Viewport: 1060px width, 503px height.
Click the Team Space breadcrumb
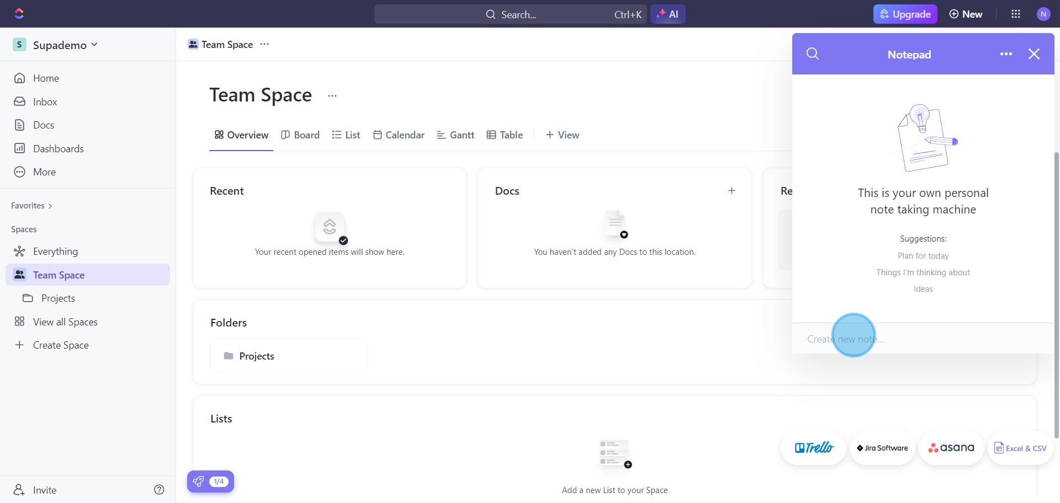coord(221,44)
